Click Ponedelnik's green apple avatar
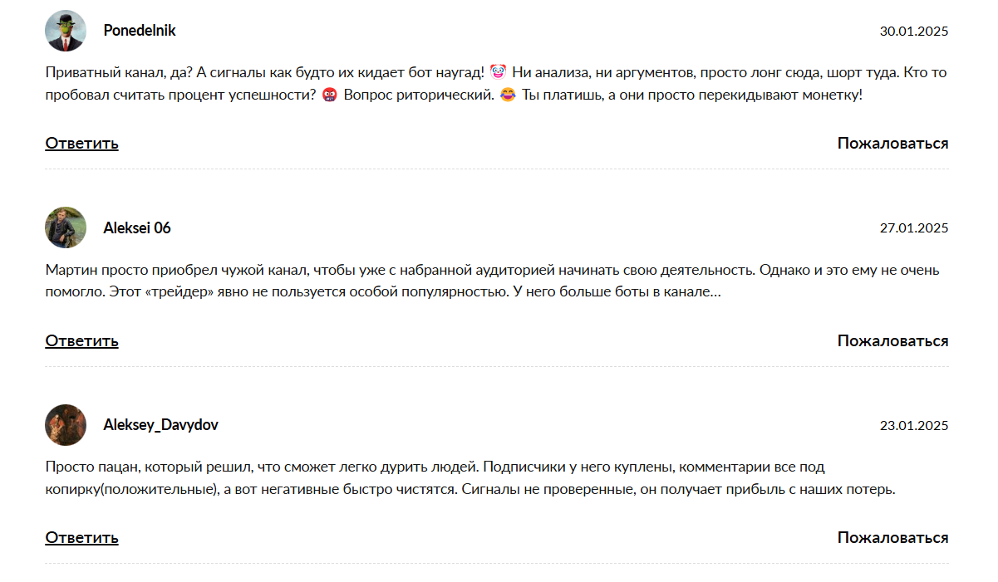998x582 pixels. 66,31
